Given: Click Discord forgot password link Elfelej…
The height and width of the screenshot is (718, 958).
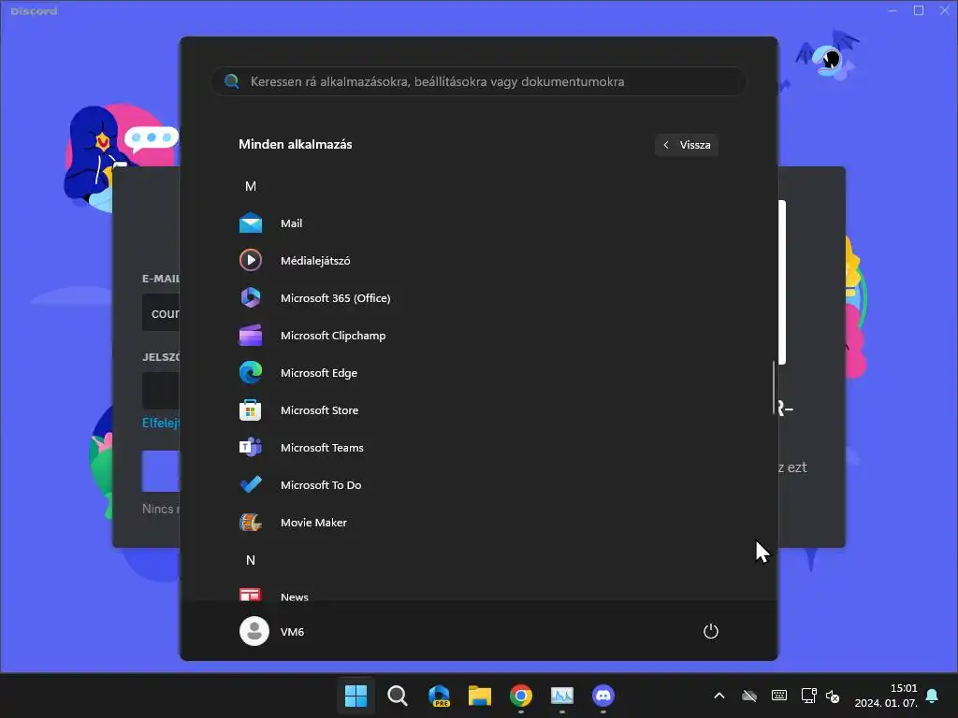Looking at the screenshot, I should (x=161, y=423).
